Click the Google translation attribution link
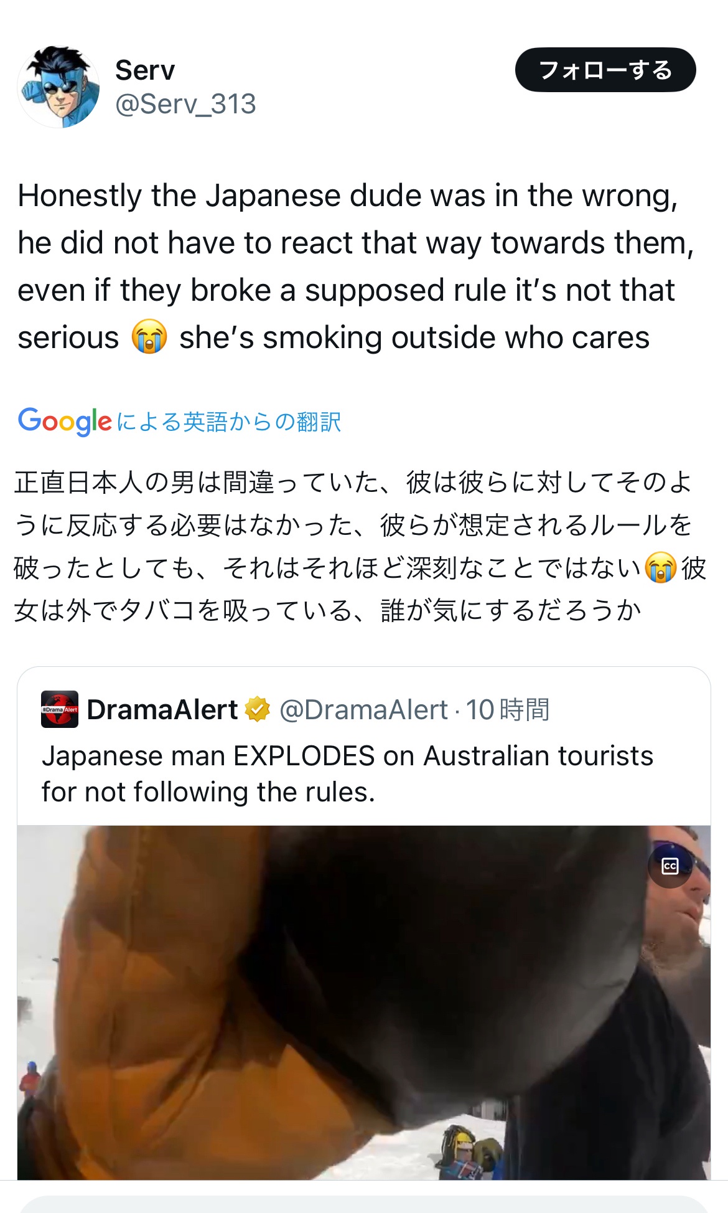The image size is (728, 1213). (x=179, y=422)
